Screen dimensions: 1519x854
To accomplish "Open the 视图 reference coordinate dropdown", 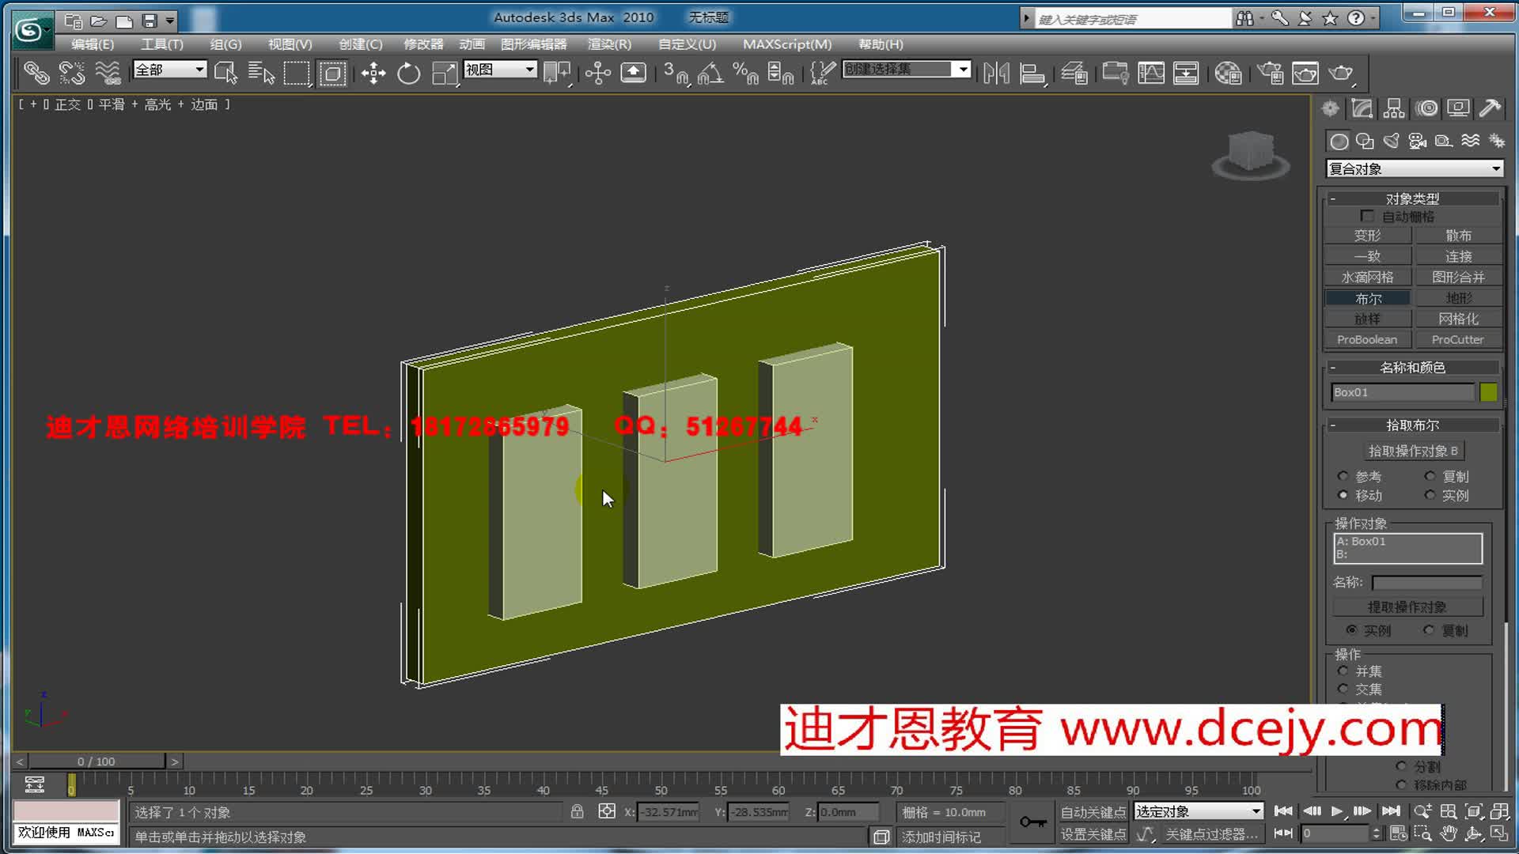I will pyautogui.click(x=501, y=70).
